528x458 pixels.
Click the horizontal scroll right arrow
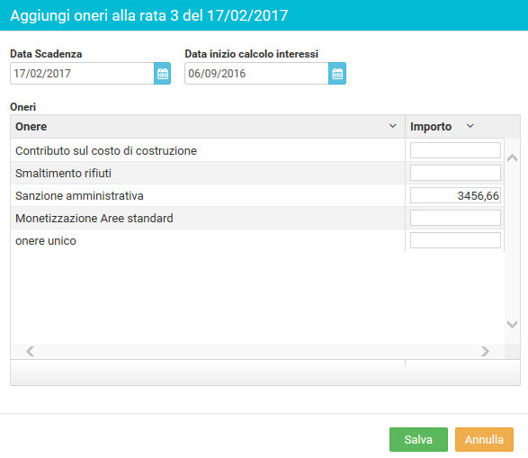485,351
